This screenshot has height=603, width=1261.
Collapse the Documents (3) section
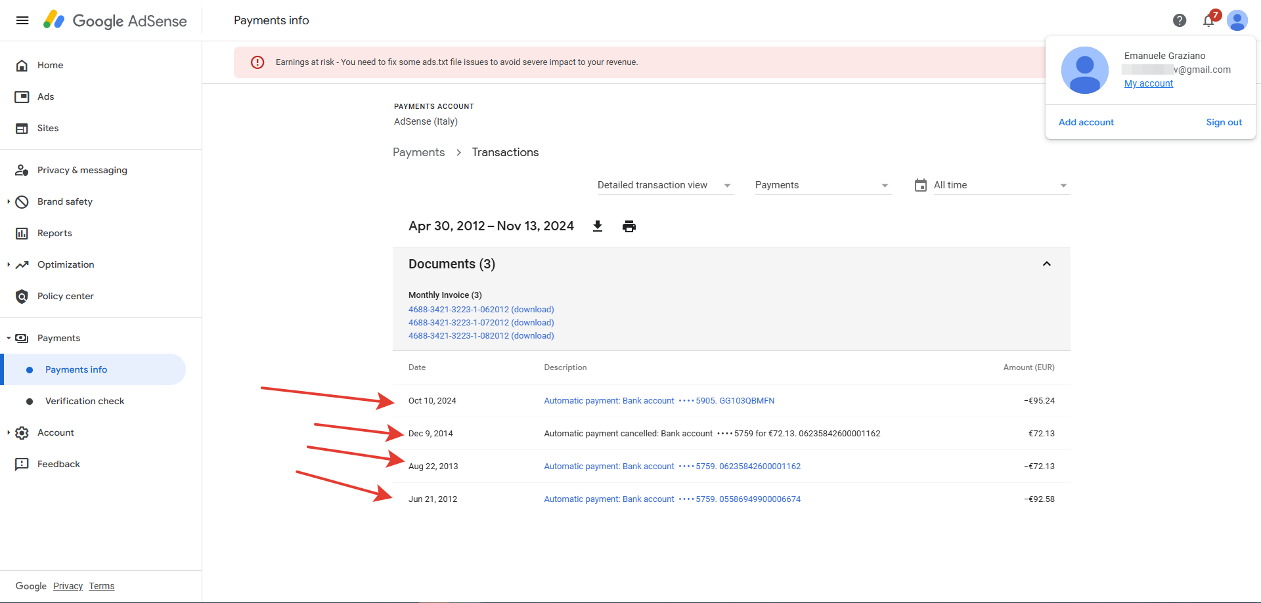[x=1047, y=264]
